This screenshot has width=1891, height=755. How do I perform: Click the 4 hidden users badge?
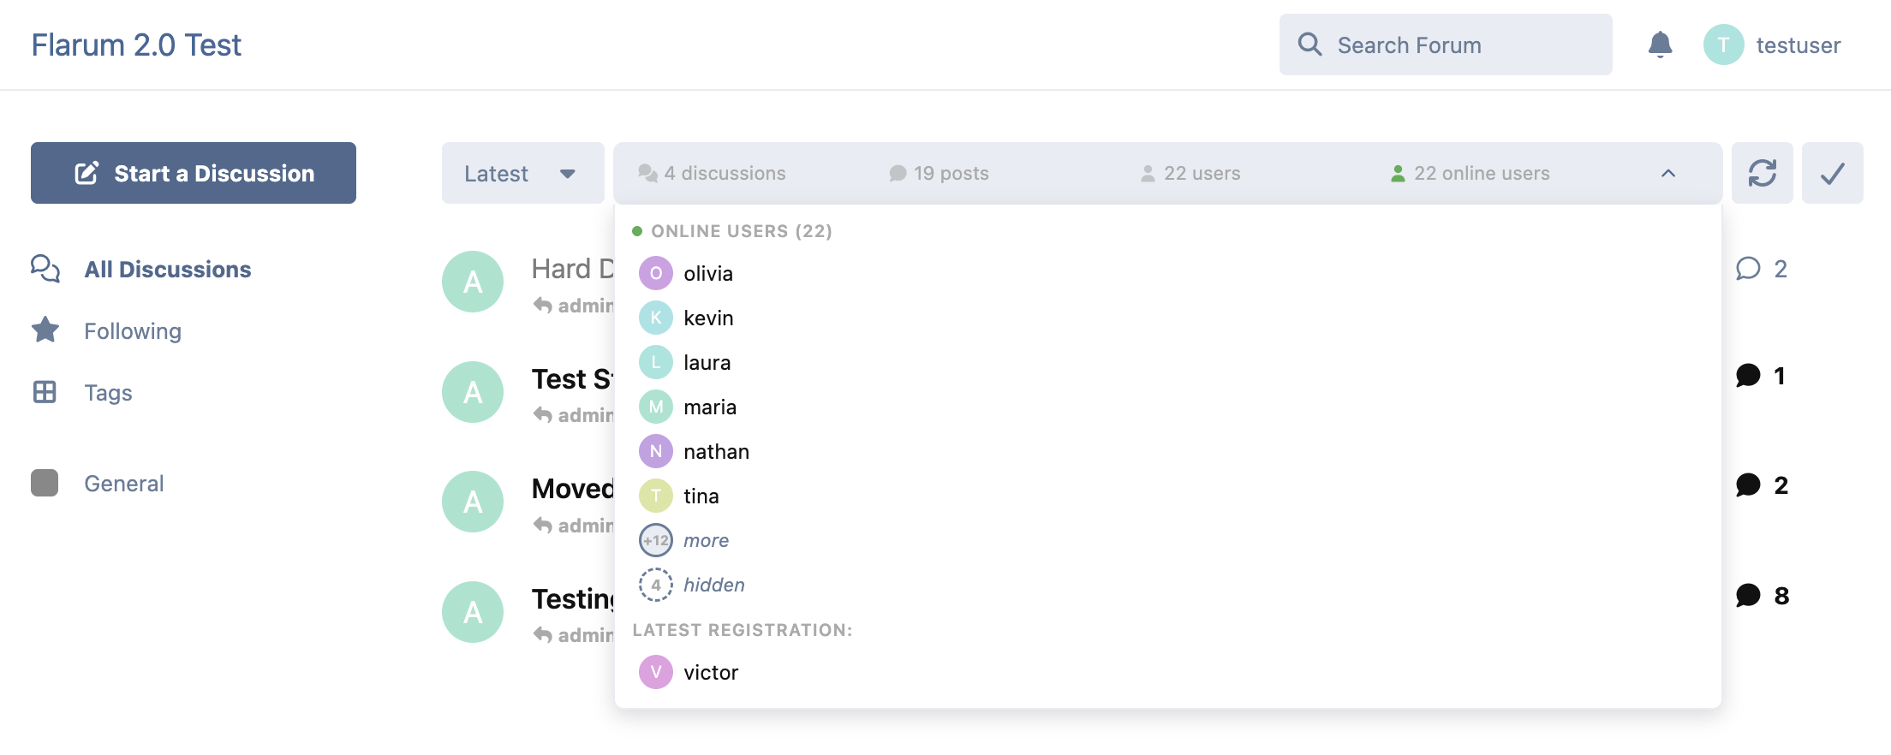(x=656, y=585)
